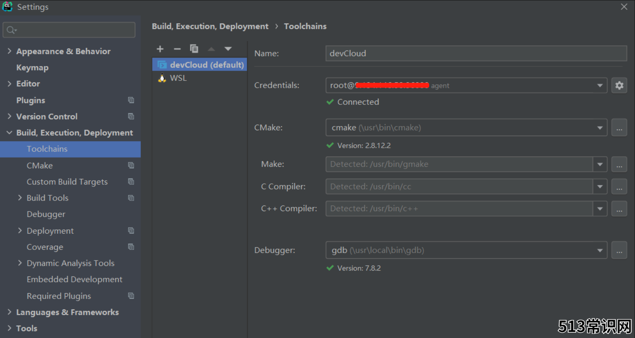
Task: Expand the Version Control section
Action: (x=10, y=116)
